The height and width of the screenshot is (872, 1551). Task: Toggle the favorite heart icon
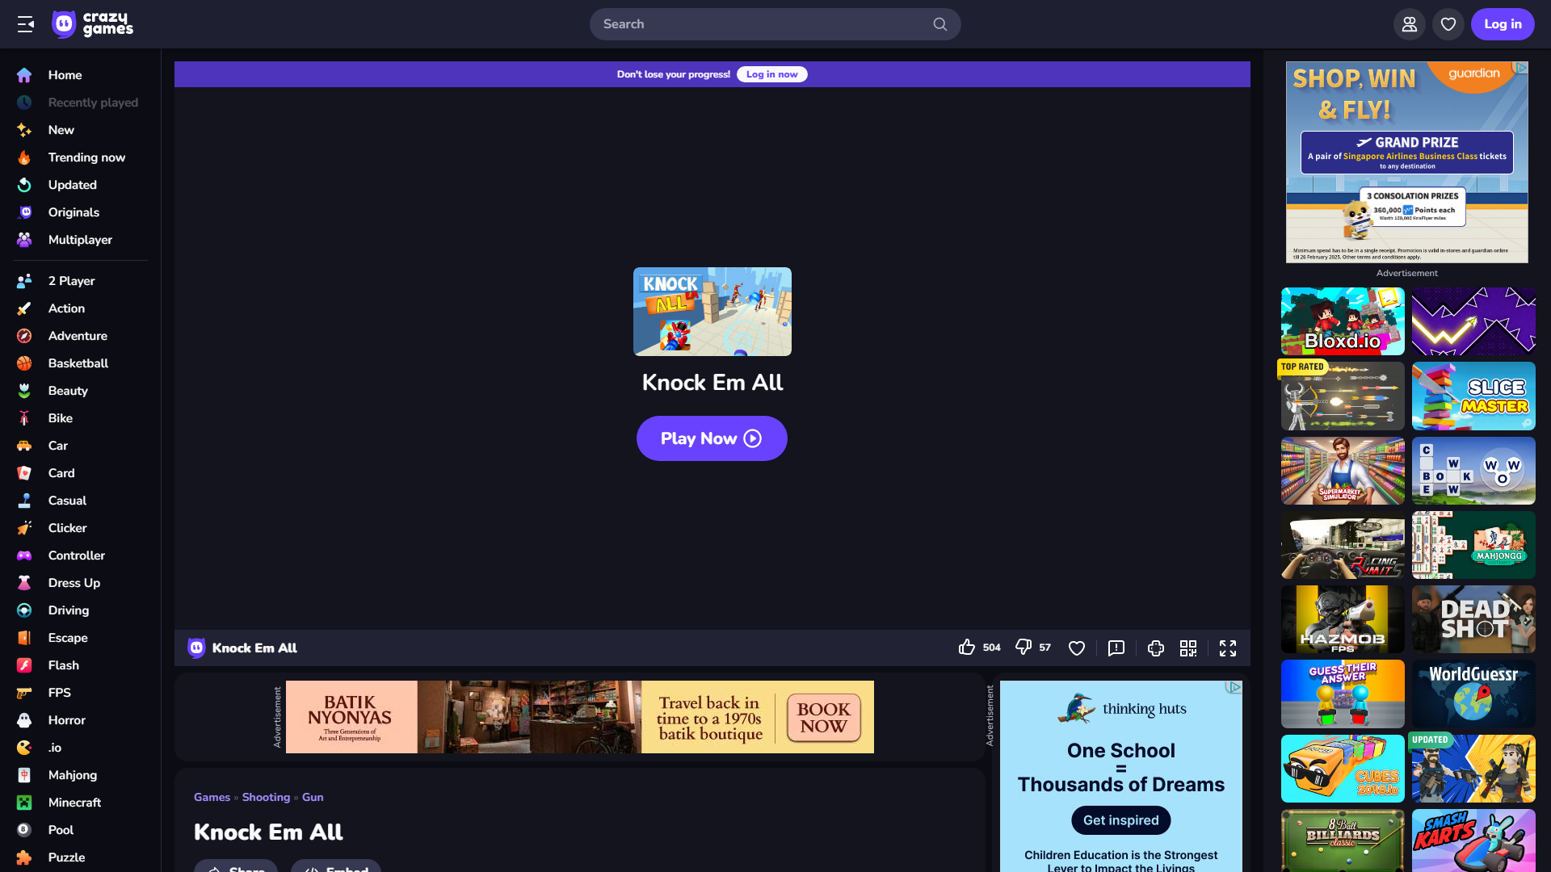pos(1077,648)
